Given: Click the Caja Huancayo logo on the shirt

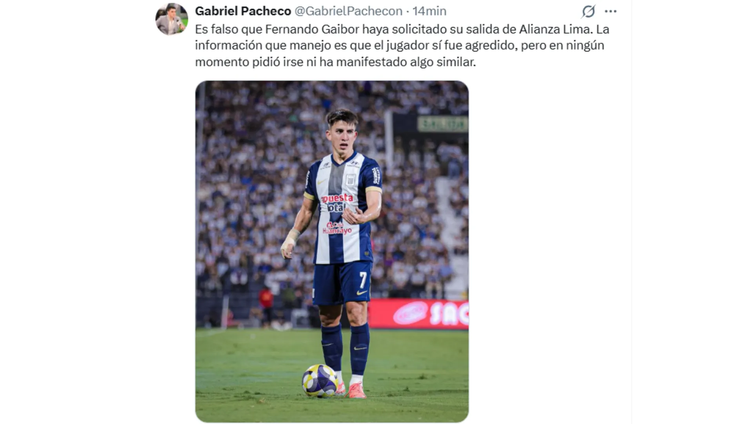Looking at the screenshot, I should 337,228.
